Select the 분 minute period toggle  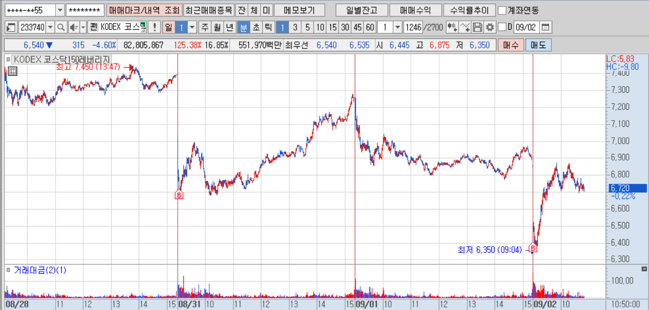[243, 28]
